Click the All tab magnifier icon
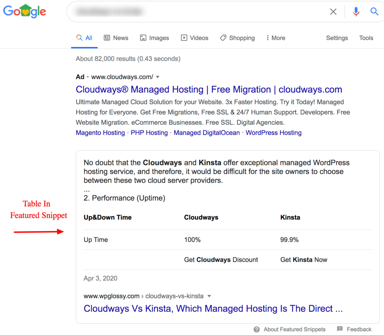 (x=79, y=38)
